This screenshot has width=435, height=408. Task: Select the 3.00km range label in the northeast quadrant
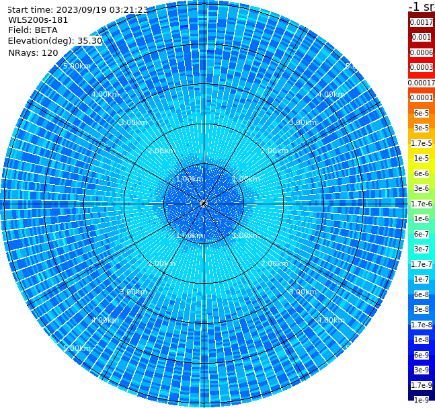[303, 122]
